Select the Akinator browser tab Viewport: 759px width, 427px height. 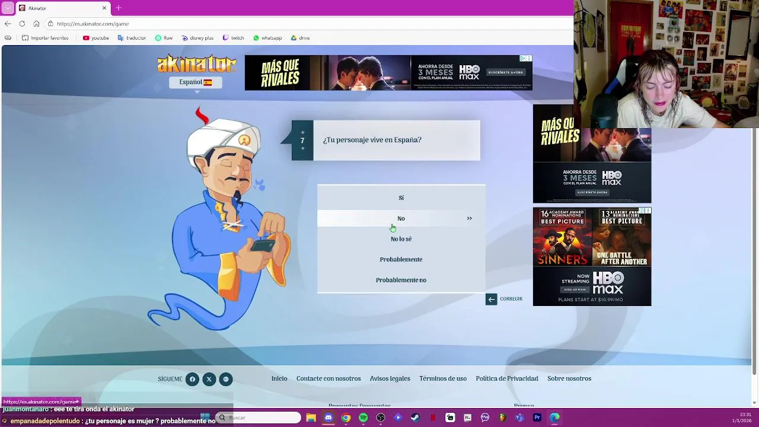click(62, 8)
